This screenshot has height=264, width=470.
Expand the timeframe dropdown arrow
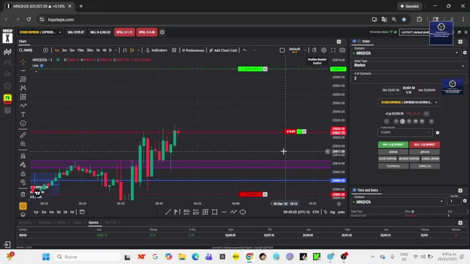tap(116, 50)
